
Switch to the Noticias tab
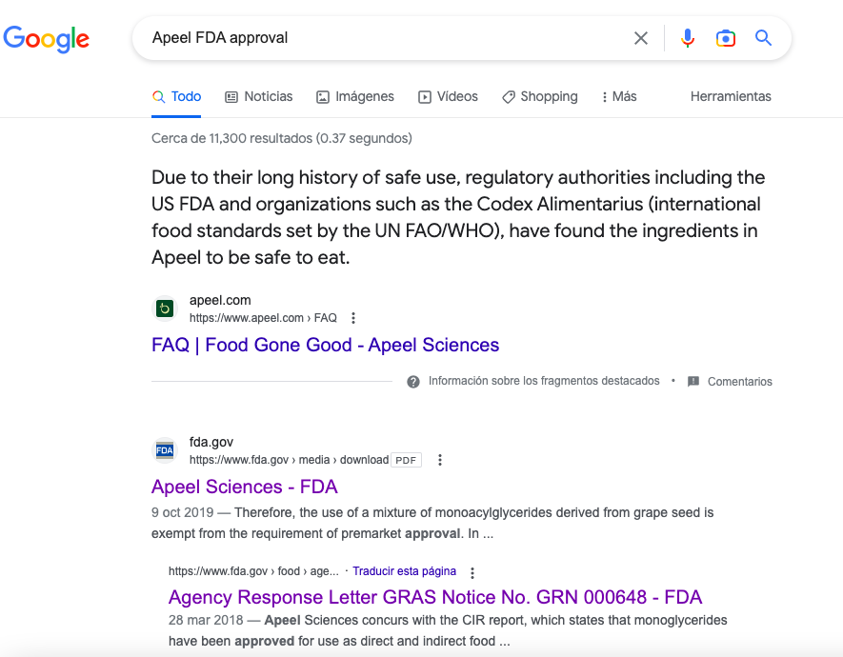pos(258,97)
